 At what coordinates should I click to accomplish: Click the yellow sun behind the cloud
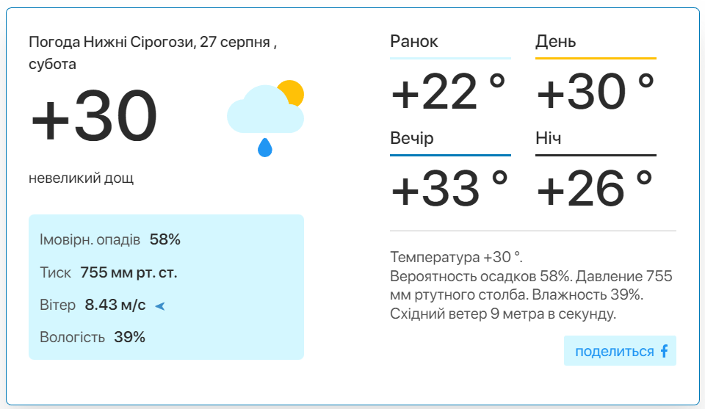[292, 92]
